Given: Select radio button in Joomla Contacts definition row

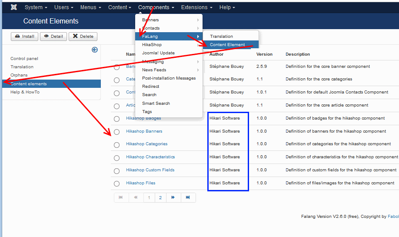Looking at the screenshot, I should click(x=116, y=93).
